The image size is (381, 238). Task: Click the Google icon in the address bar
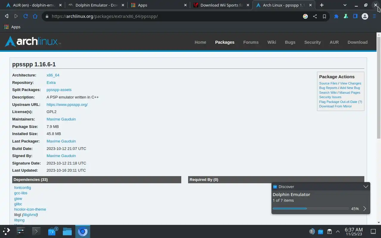pos(305,16)
